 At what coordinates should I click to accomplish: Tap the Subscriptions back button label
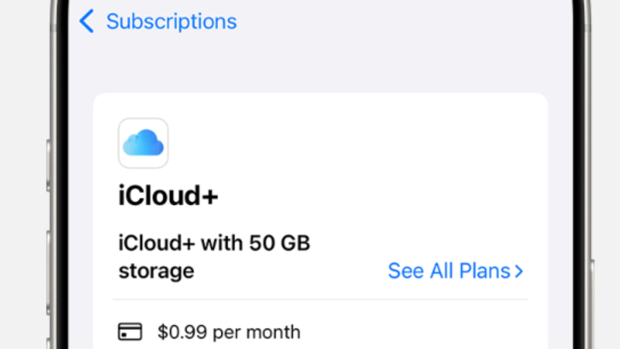171,21
